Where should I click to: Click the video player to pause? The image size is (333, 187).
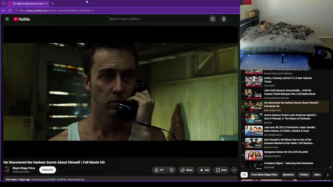click(x=120, y=92)
